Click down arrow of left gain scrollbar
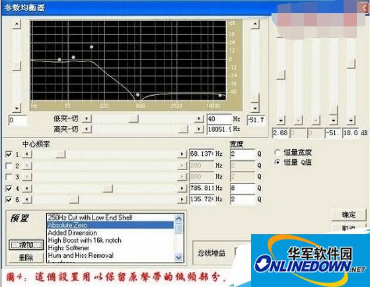The image size is (370, 287). click(x=17, y=108)
